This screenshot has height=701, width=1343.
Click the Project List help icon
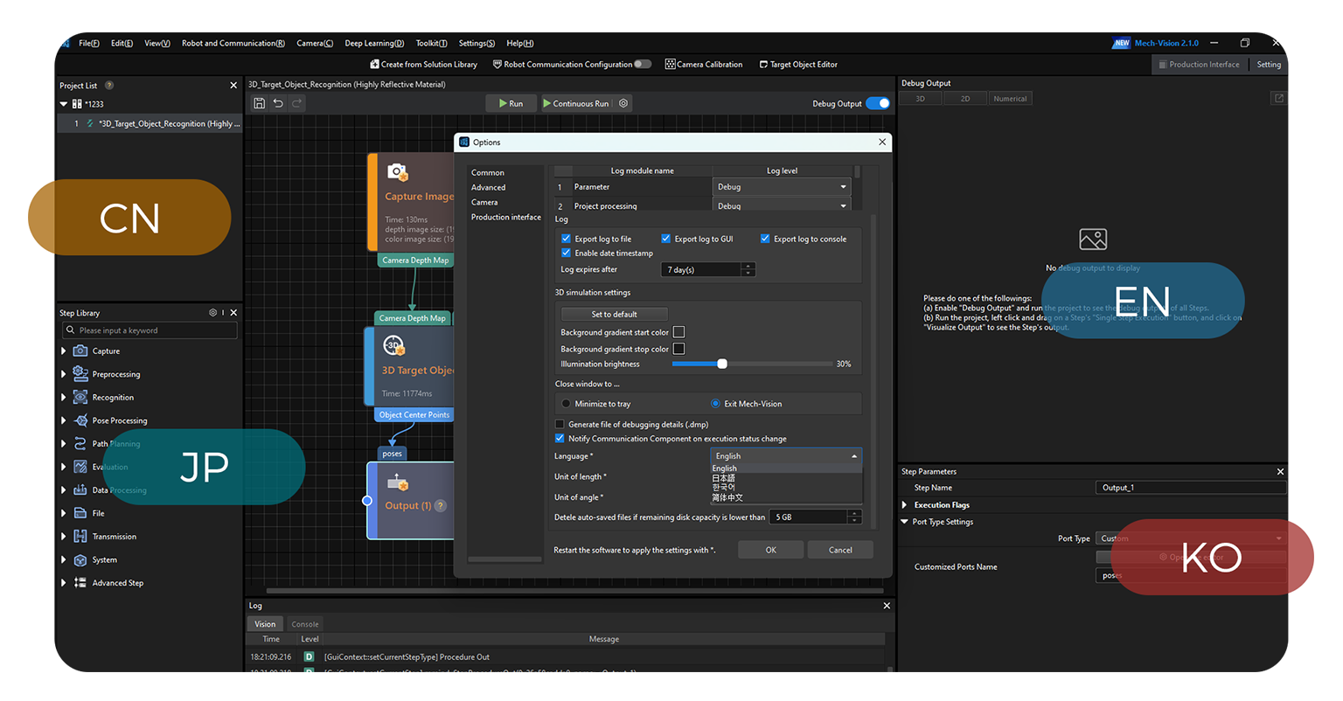(x=109, y=86)
